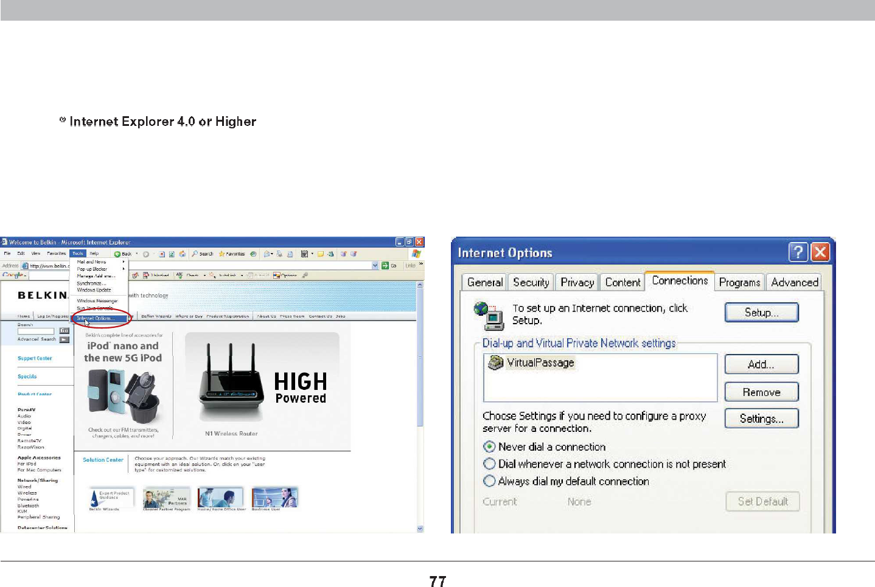Switch to the Programs tab

point(739,282)
